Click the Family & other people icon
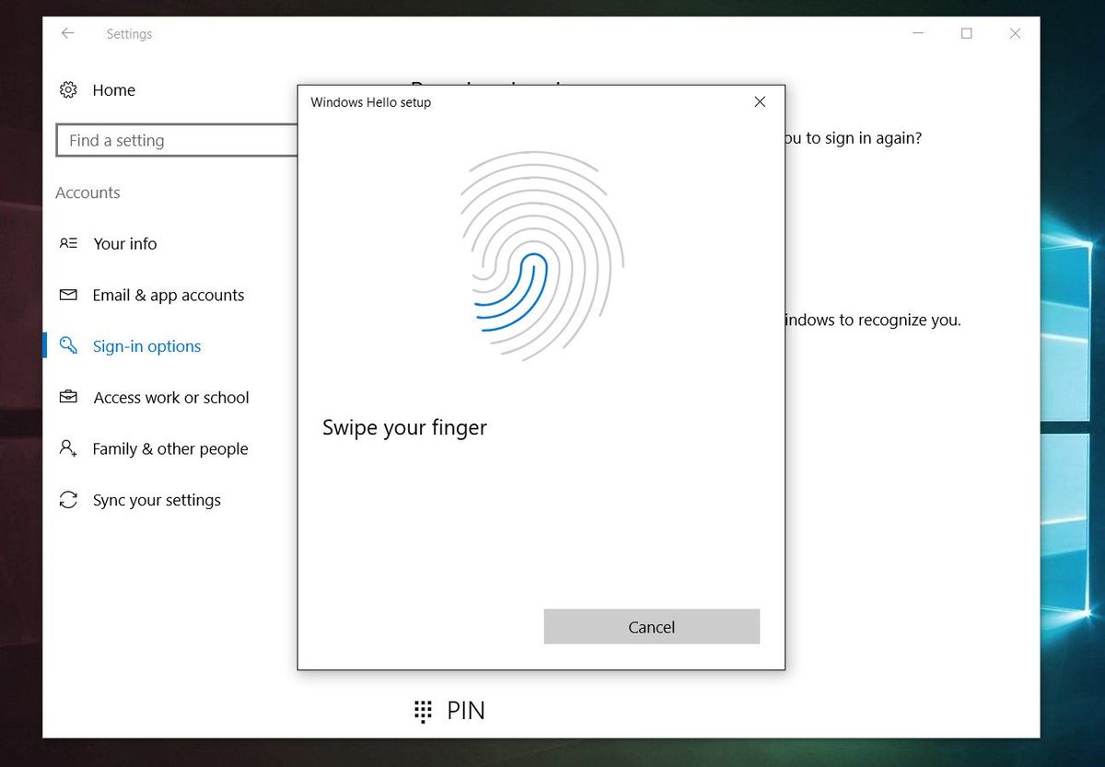The image size is (1105, 767). pyautogui.click(x=67, y=448)
